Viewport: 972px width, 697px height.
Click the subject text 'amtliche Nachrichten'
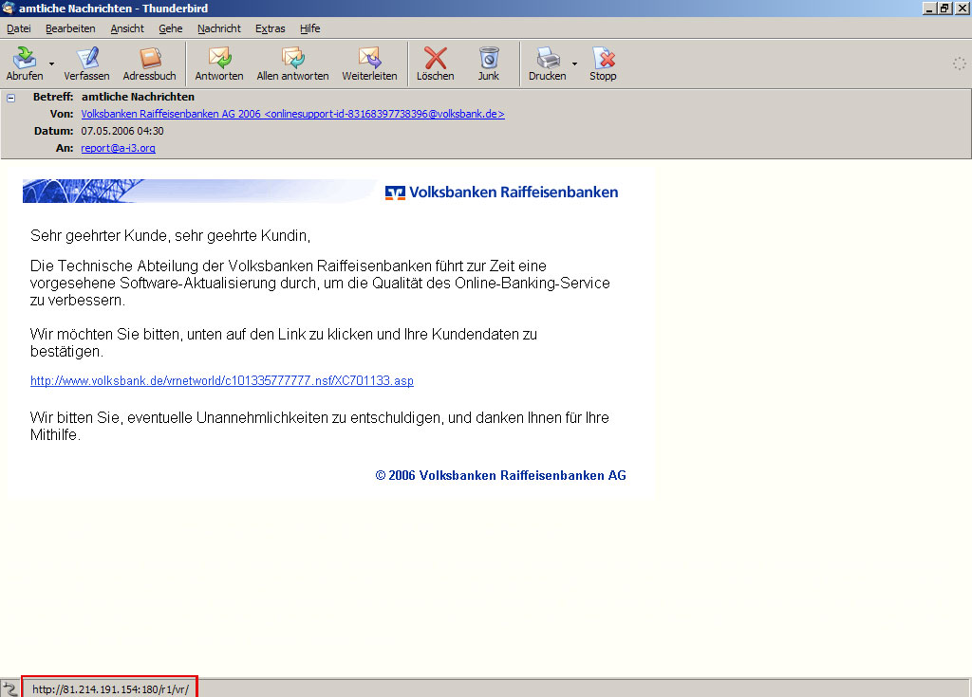click(138, 97)
